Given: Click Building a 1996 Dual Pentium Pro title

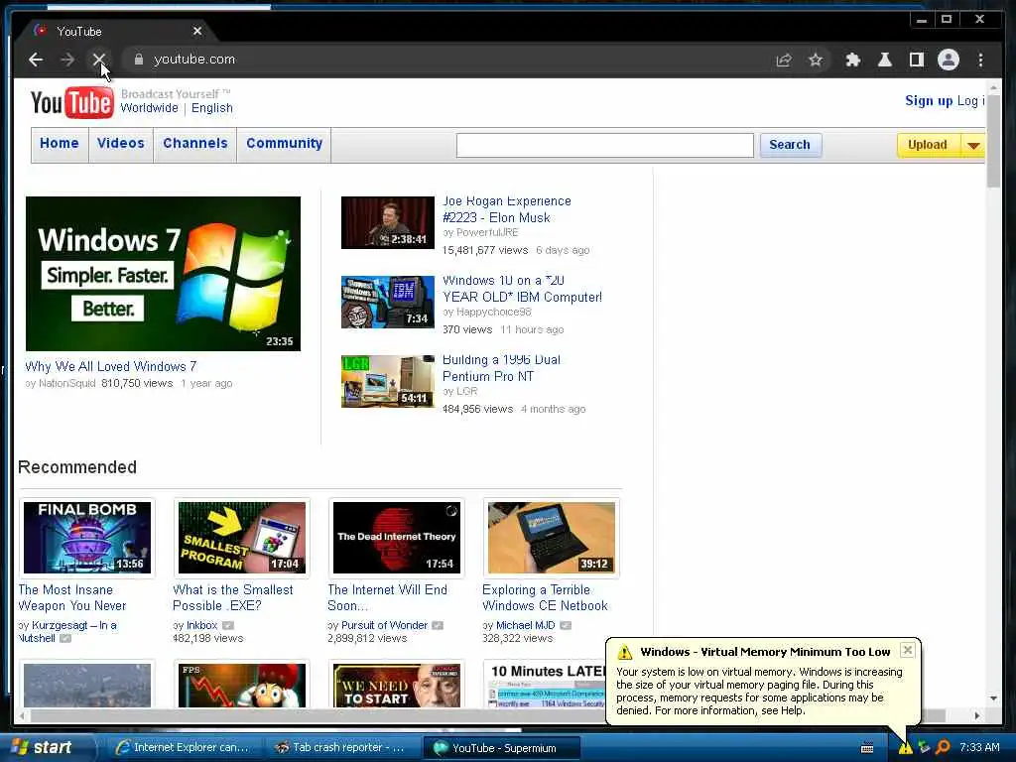Looking at the screenshot, I should pyautogui.click(x=501, y=368).
